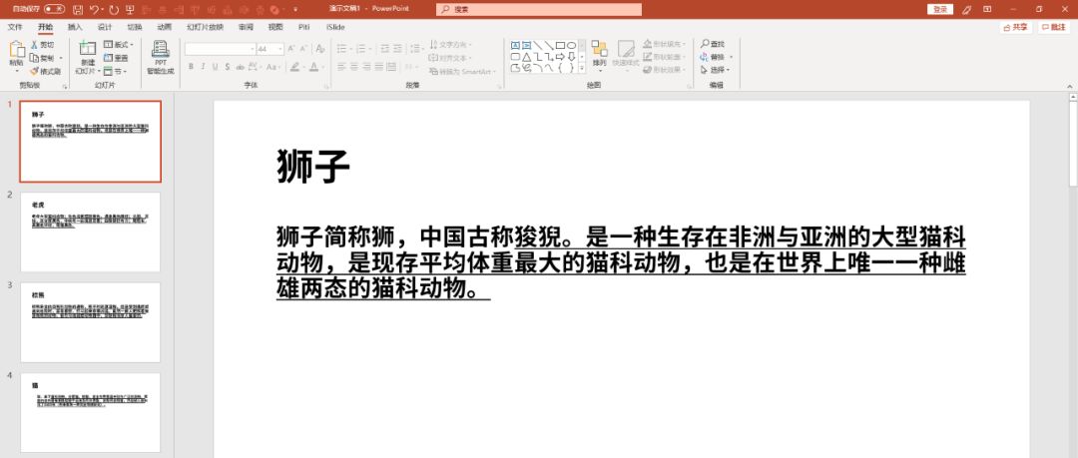Toggle Italic (I) formatting
1078x458 pixels.
(x=204, y=67)
